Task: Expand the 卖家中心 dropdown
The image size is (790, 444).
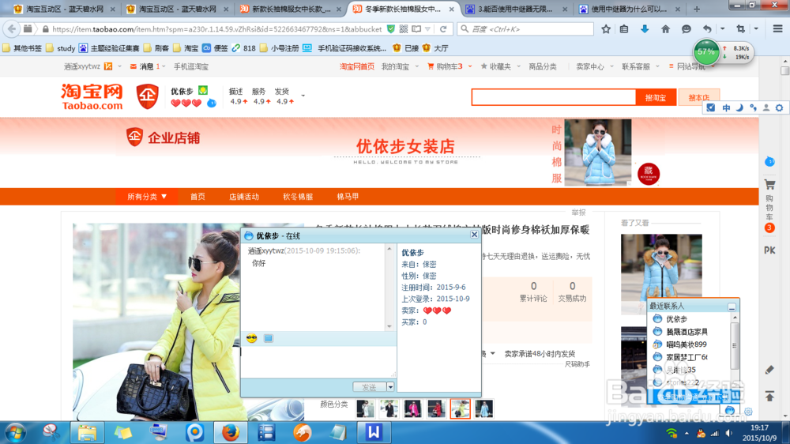Action: point(611,66)
